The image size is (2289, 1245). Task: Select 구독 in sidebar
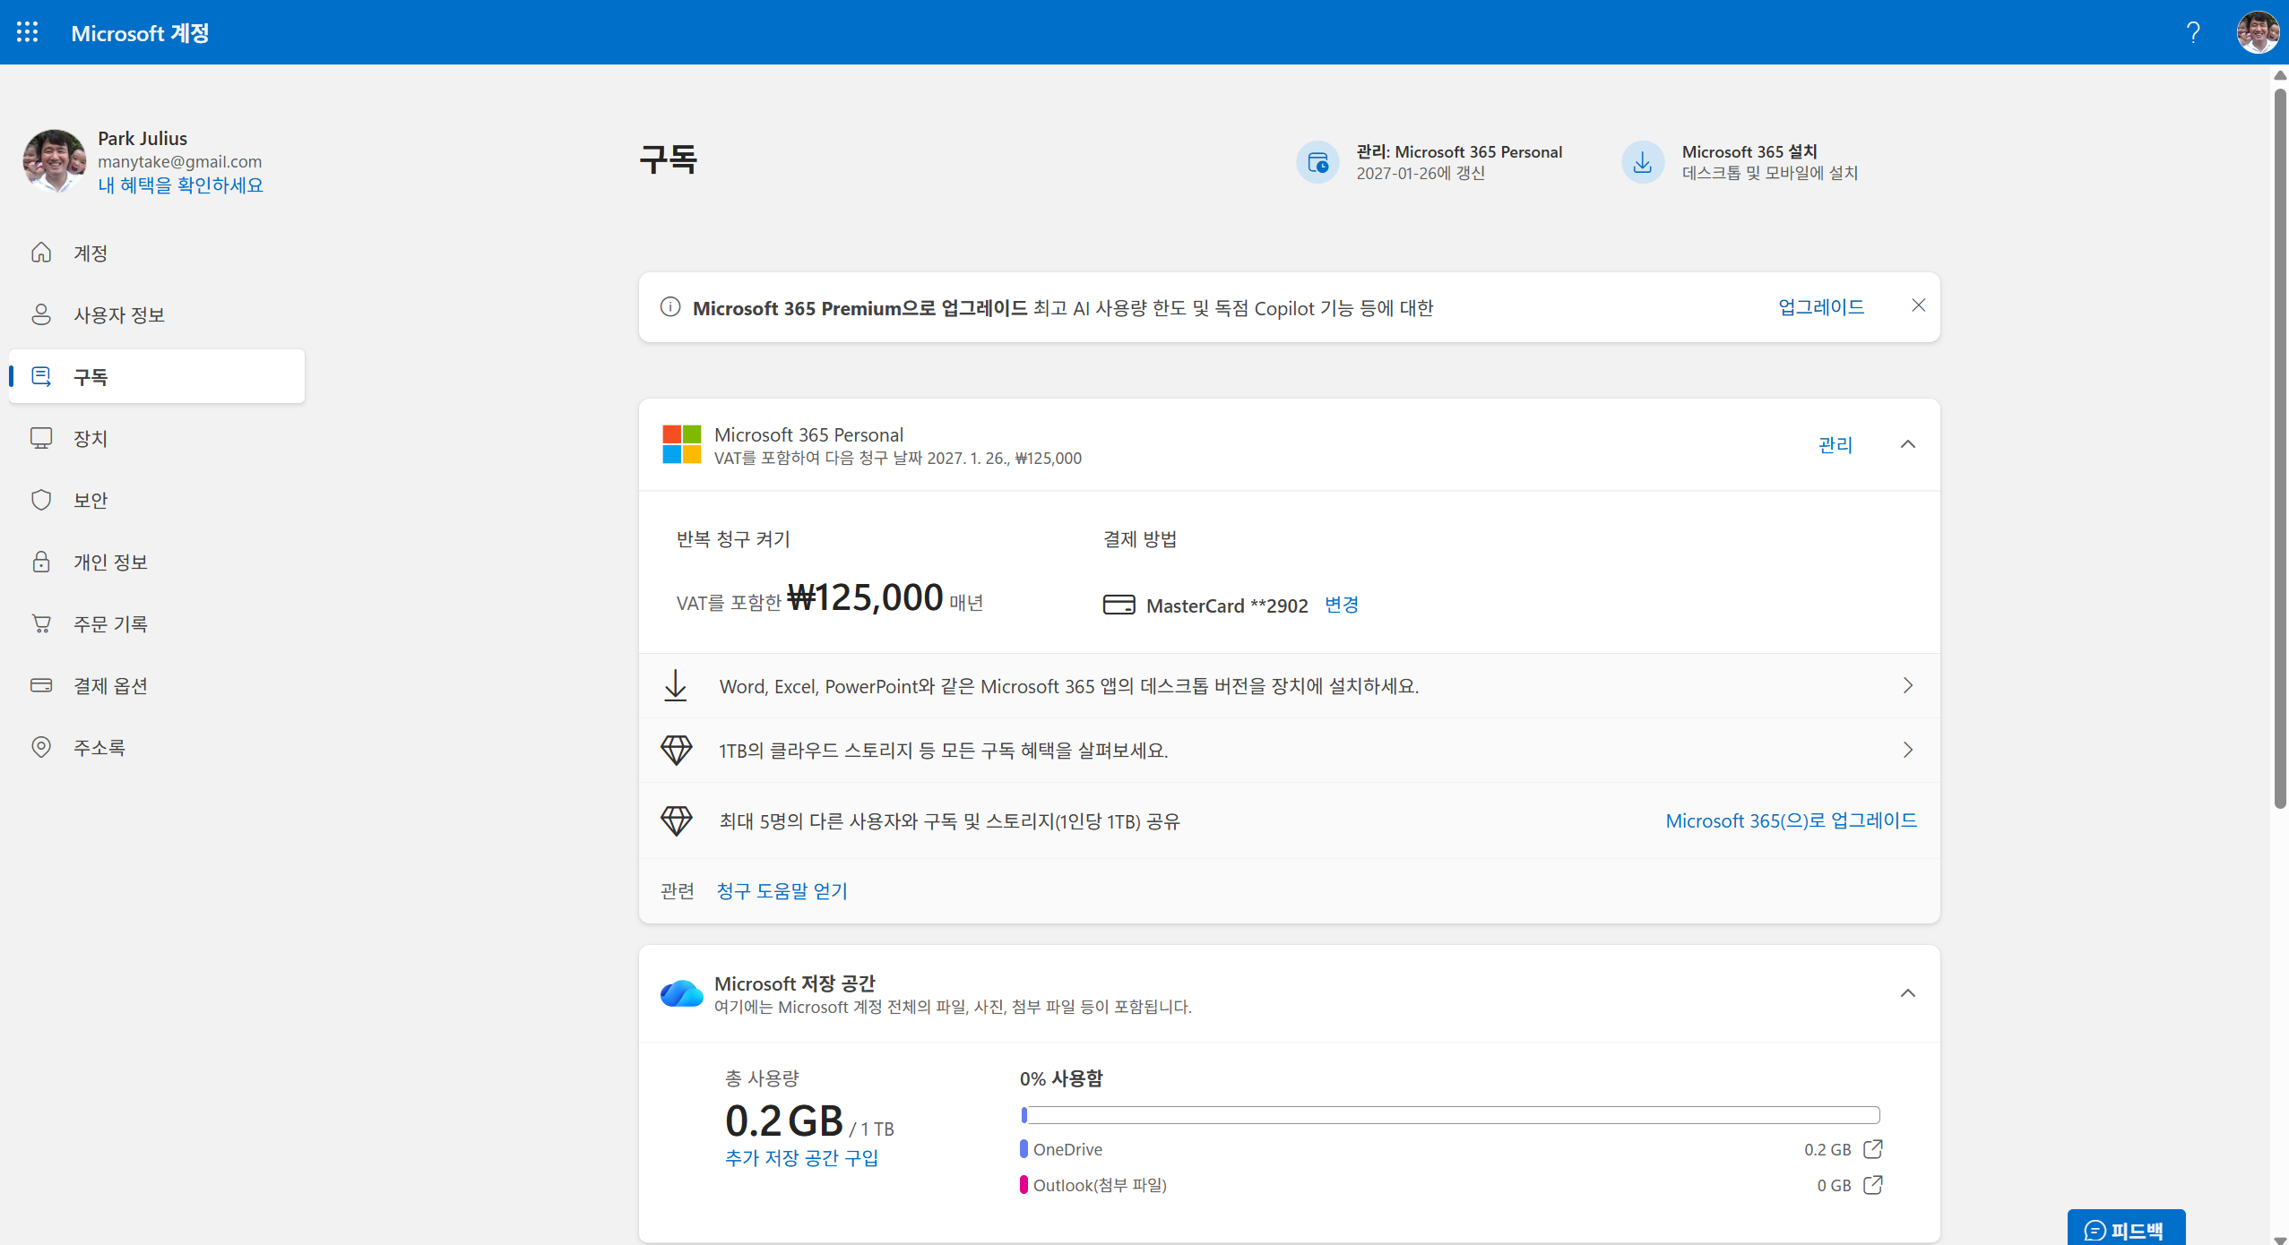[x=157, y=376]
